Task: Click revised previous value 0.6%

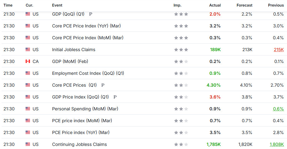Action: pyautogui.click(x=278, y=109)
